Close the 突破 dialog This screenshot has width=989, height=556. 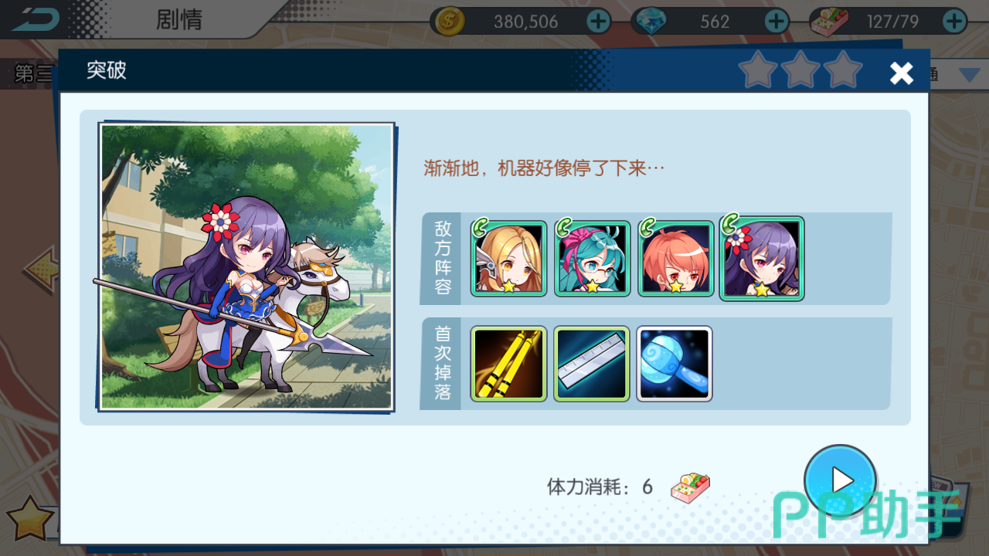(901, 73)
